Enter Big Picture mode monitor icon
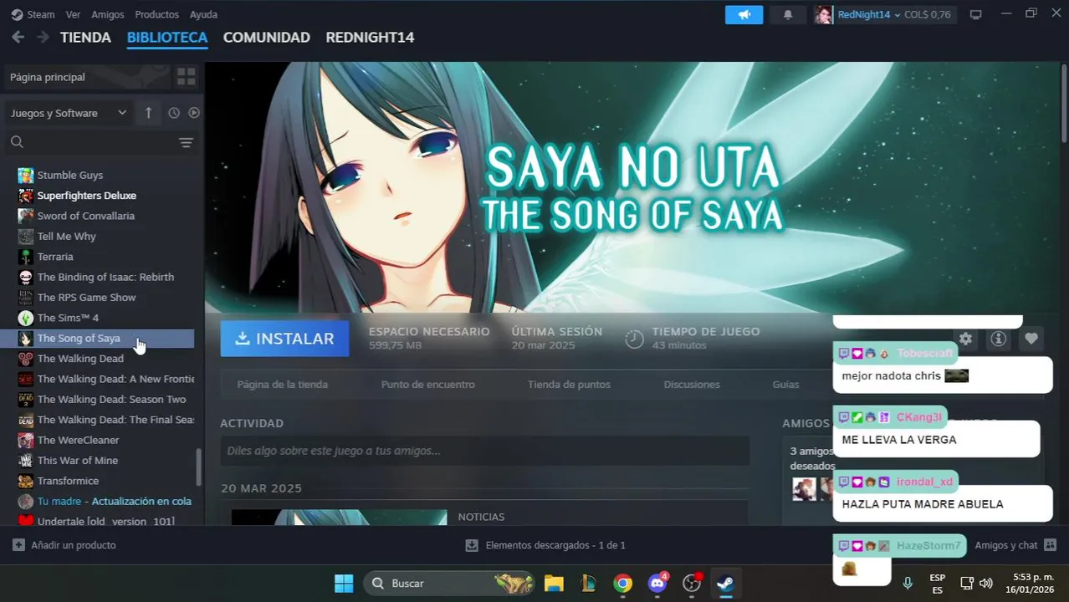The height and width of the screenshot is (602, 1069). (975, 14)
